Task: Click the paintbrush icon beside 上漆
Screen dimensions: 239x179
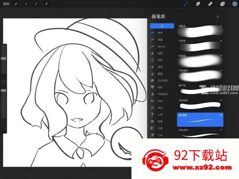Action: coord(152,115)
